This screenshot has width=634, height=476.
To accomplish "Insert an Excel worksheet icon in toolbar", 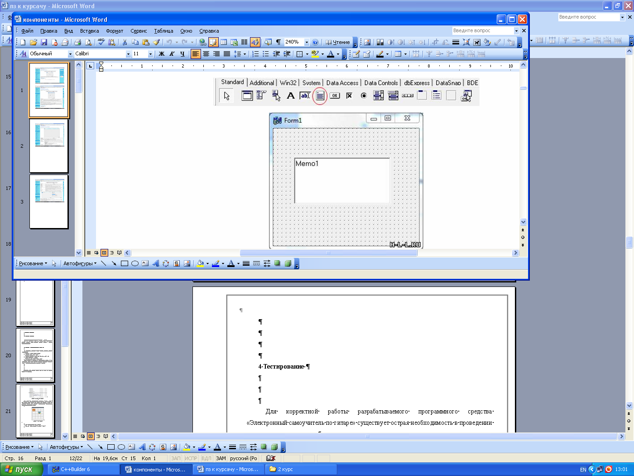I will (x=234, y=42).
